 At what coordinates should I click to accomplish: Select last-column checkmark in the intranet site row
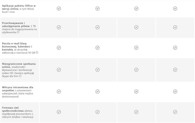(175, 92)
